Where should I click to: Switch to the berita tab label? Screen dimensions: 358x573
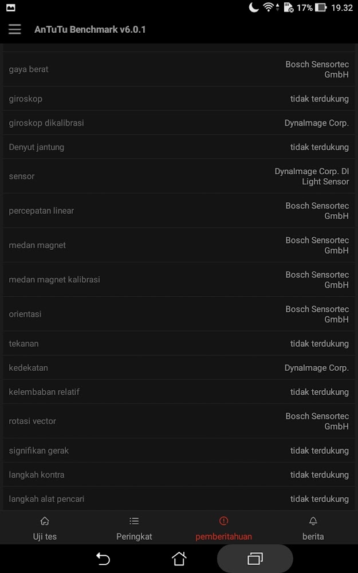(x=313, y=536)
